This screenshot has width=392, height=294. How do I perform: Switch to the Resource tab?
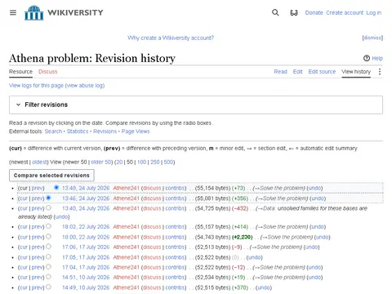[x=20, y=72]
